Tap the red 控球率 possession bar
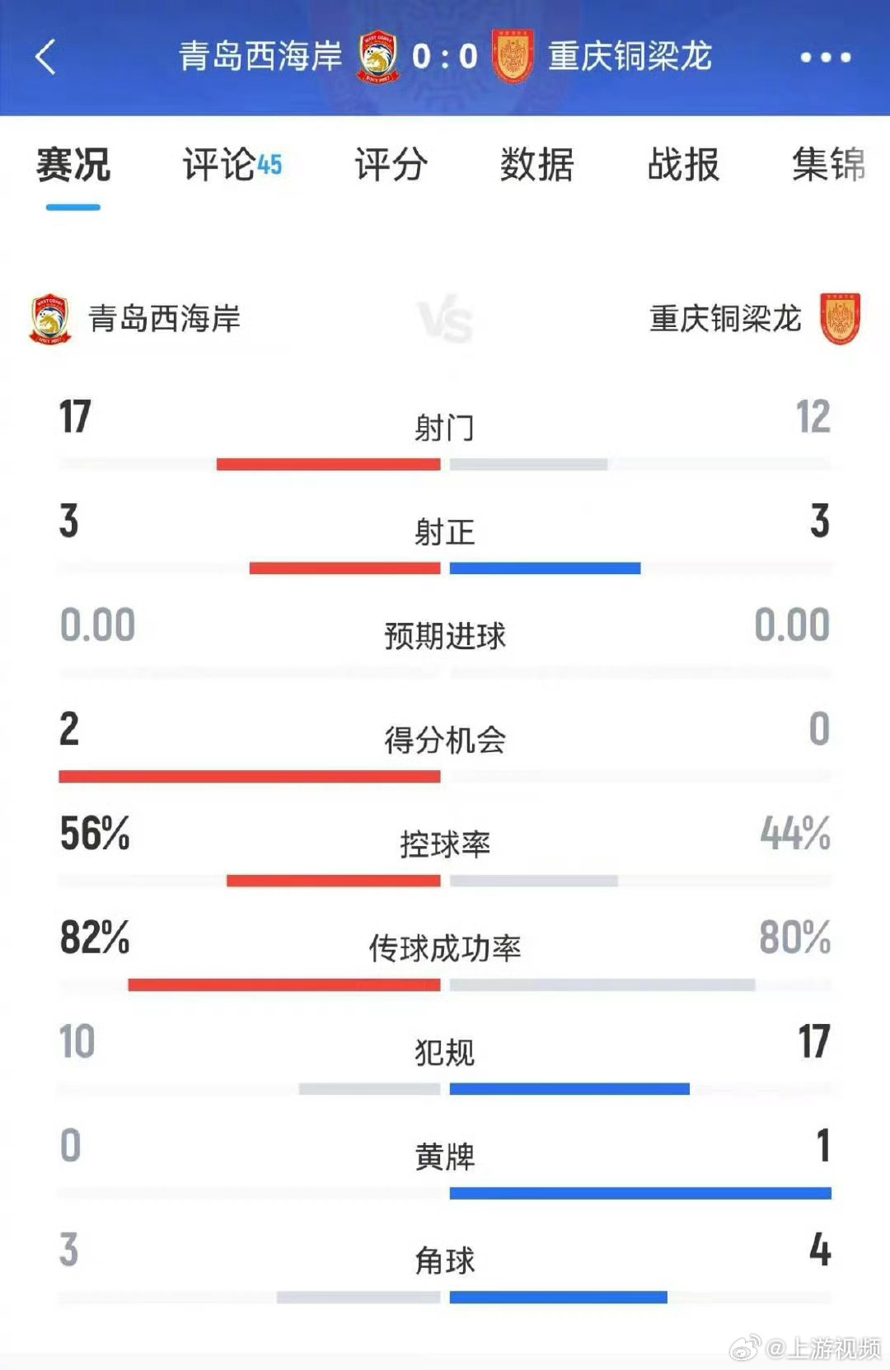890x1370 pixels. tap(334, 881)
